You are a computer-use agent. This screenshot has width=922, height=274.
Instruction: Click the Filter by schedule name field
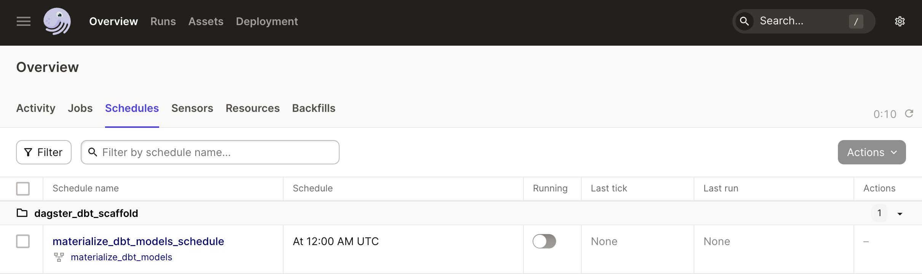pos(210,152)
